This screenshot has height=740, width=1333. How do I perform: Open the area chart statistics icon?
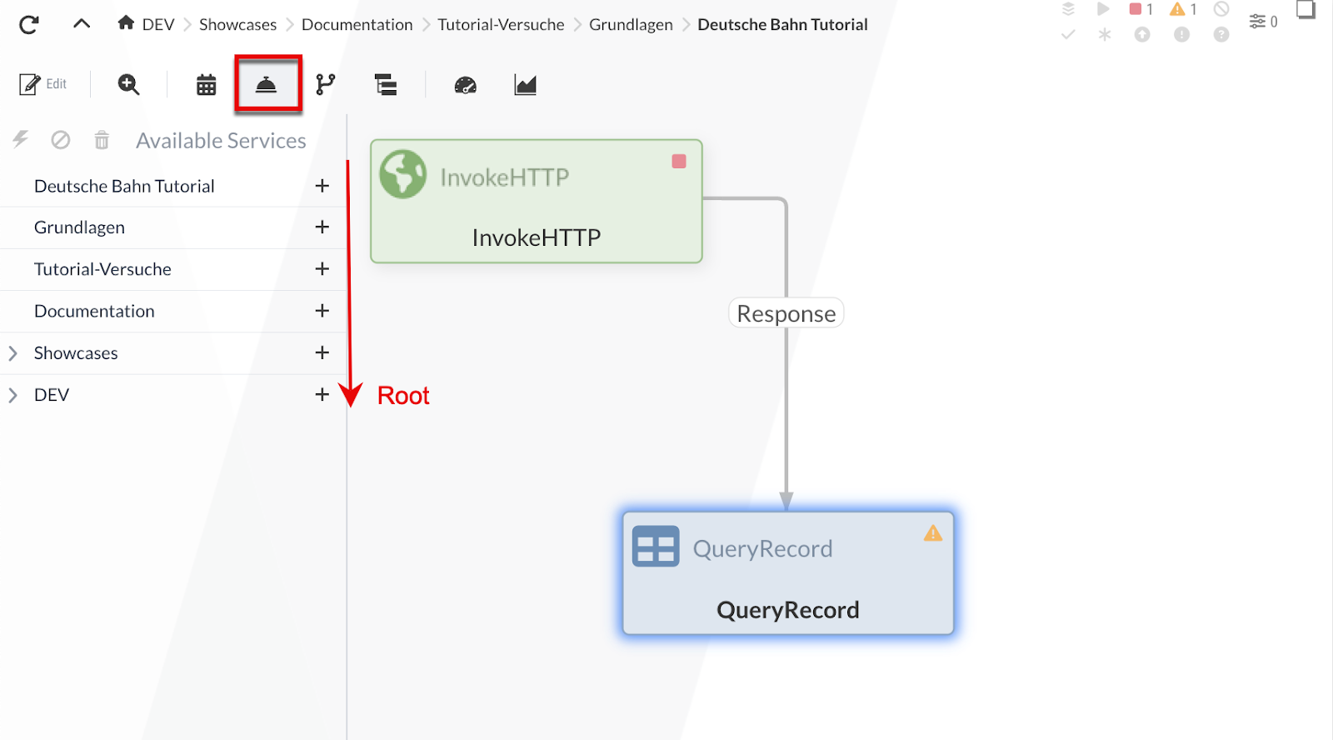coord(525,84)
